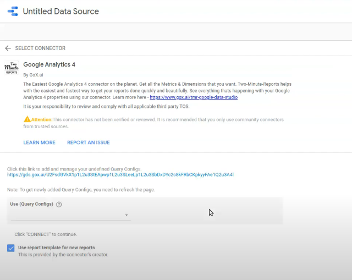Click the Use (Query Configs) label text
This screenshot has width=352, height=280.
click(32, 204)
